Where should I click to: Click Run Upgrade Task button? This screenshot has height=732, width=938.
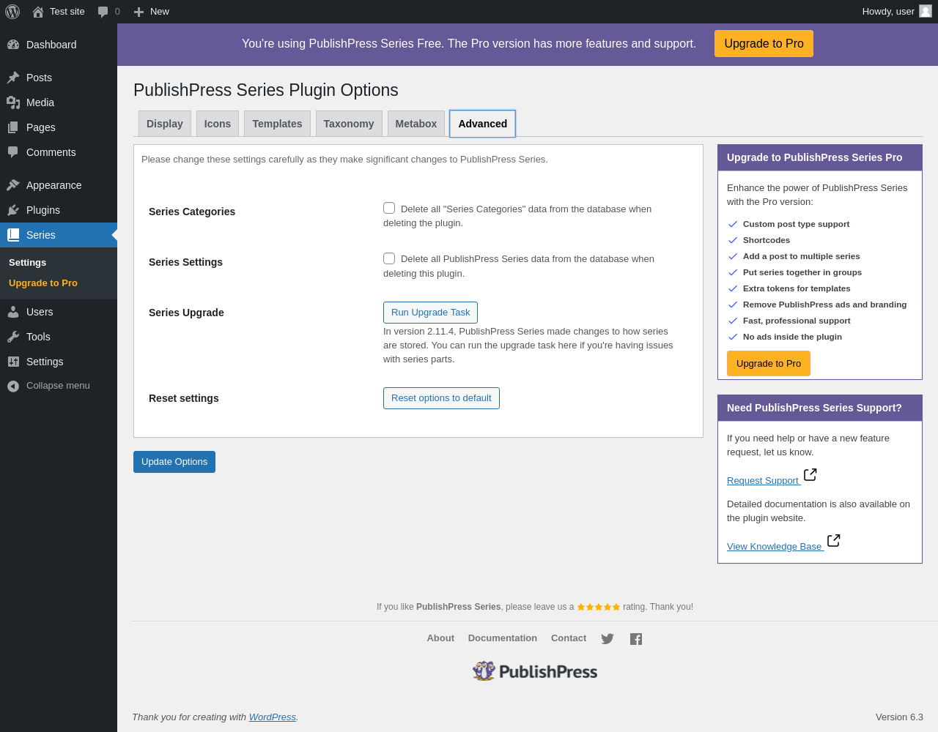coord(430,313)
